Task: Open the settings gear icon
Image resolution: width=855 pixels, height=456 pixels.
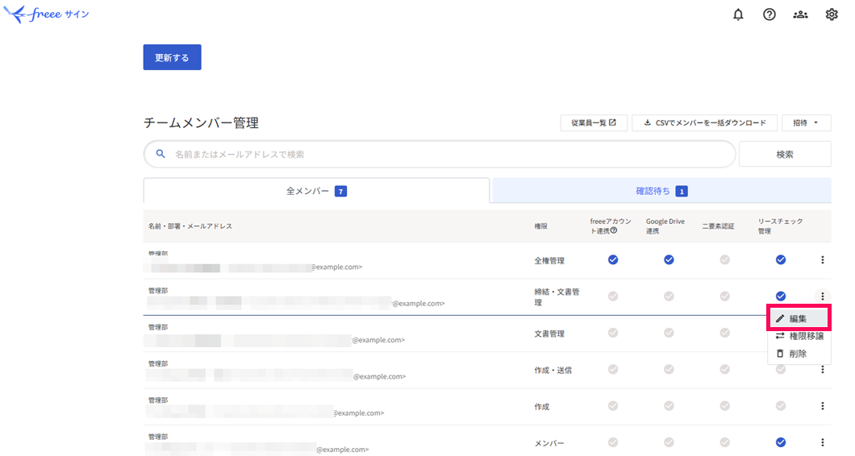Action: pyautogui.click(x=831, y=15)
